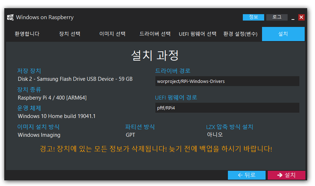The height and width of the screenshot is (186, 315).
Task: Switch to the 장치 선택 tab
Action: point(70,34)
